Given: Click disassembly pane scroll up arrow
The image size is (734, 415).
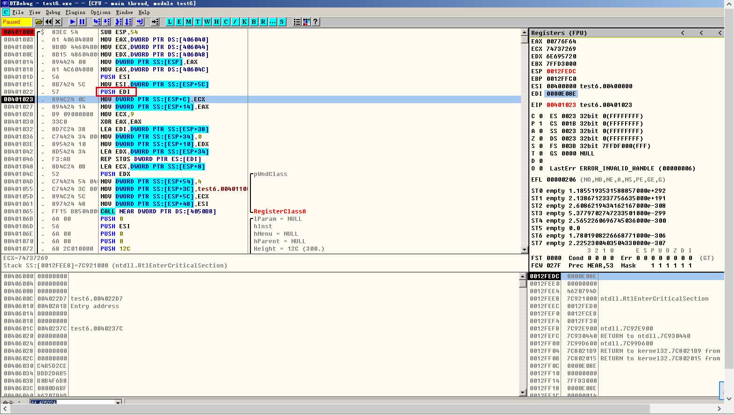Looking at the screenshot, I should [524, 32].
